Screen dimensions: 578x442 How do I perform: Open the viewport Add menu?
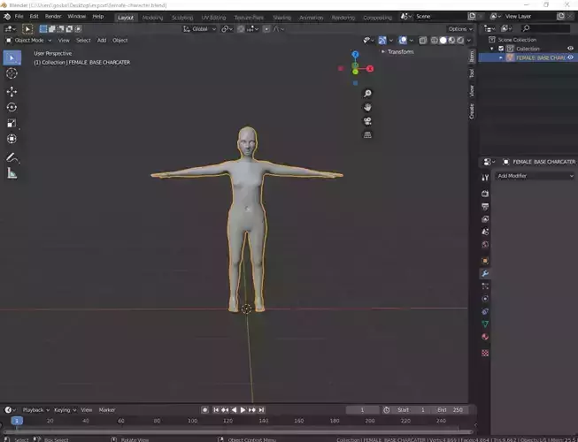(102, 41)
